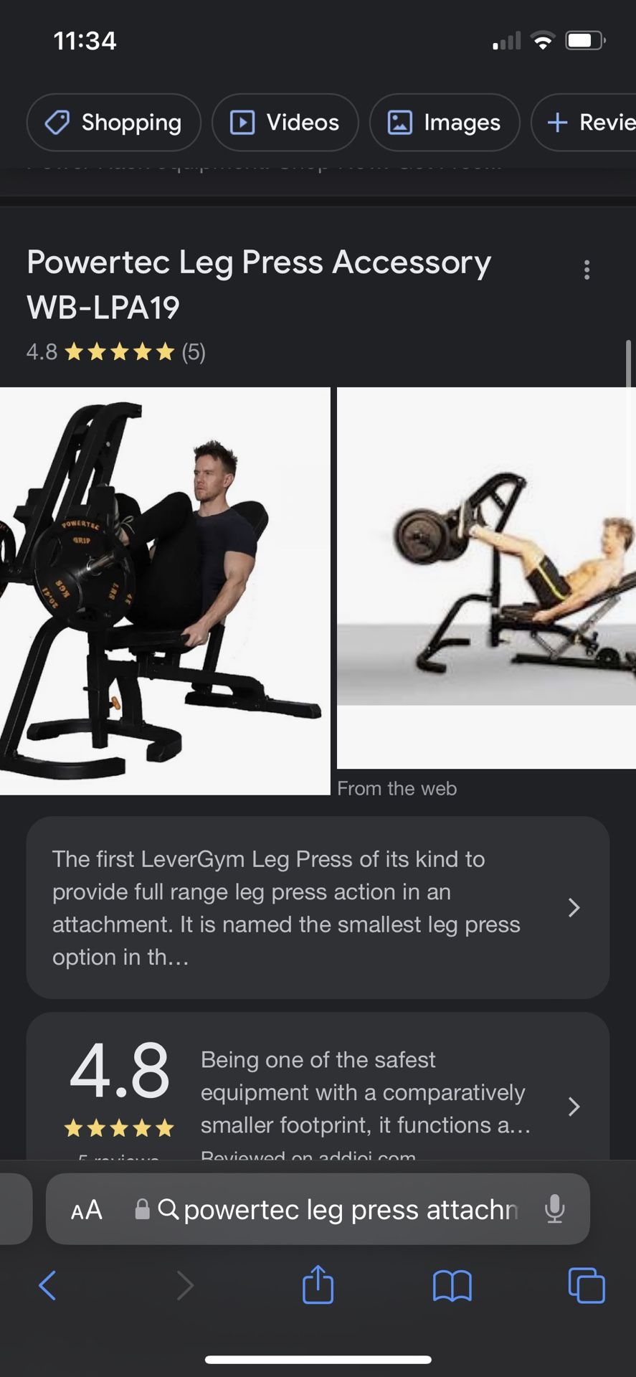Tap the address bar search text
The image size is (636, 1377).
tap(351, 1210)
